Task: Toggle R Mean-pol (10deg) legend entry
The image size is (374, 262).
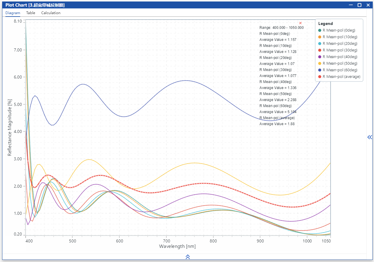Action: 340,37
